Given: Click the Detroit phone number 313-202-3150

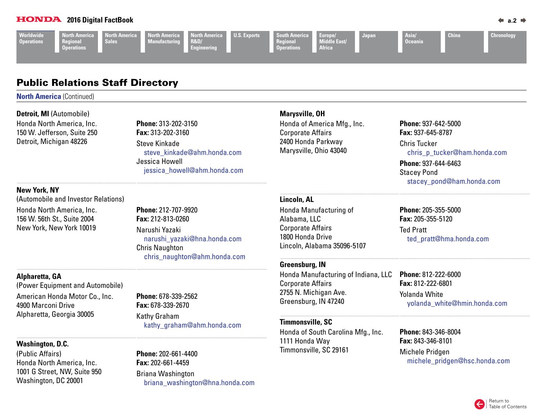Looking at the screenshot, I should [x=178, y=124].
